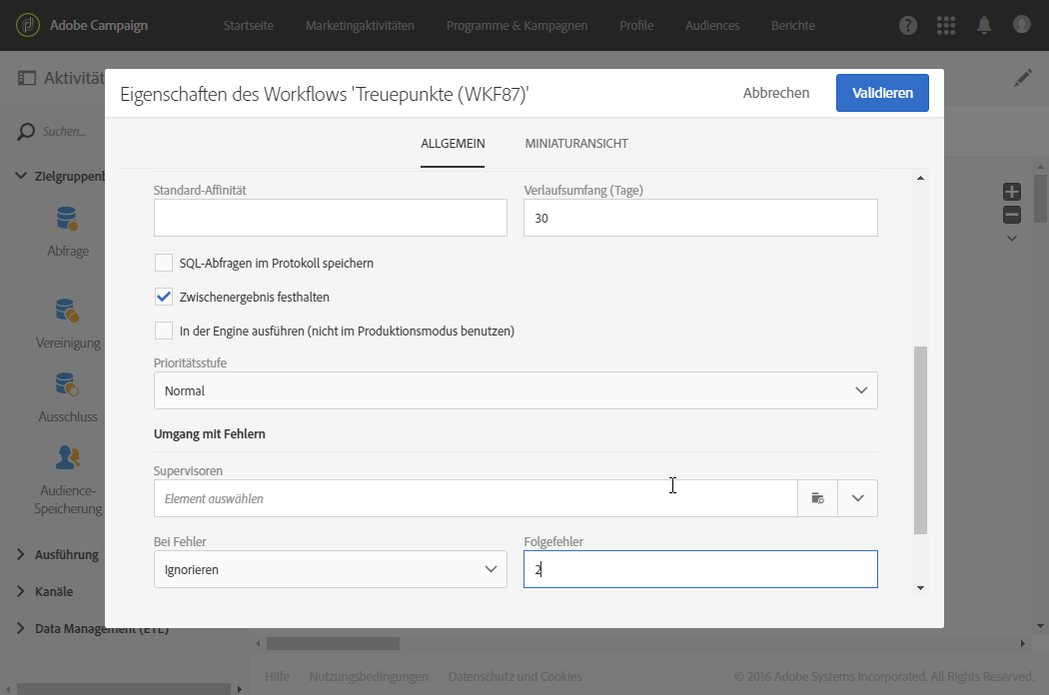Click the Adobe Campaign logo icon
The width and height of the screenshot is (1049, 695).
[28, 25]
